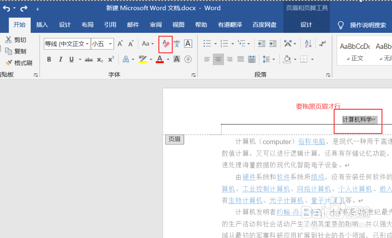Open the 视图 ribbon tab
The width and height of the screenshot is (392, 238).
(x=178, y=25)
